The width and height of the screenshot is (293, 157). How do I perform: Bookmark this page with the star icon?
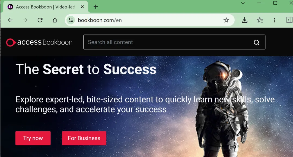[x=226, y=20]
